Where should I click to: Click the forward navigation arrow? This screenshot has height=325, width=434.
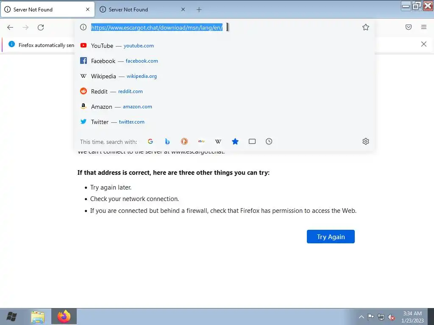(25, 28)
